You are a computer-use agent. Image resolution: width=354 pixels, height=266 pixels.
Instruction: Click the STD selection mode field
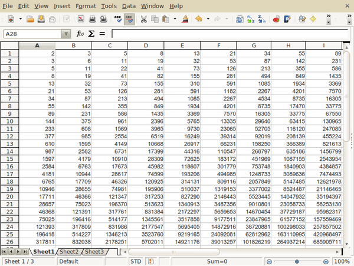pos(136,261)
